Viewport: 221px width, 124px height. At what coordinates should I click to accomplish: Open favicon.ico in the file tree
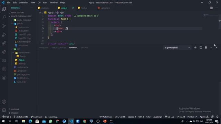23,27
